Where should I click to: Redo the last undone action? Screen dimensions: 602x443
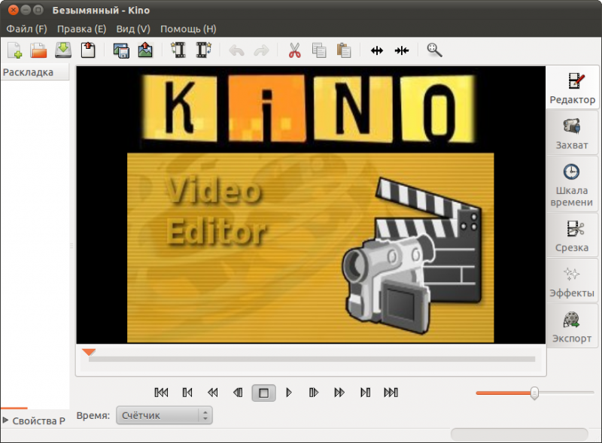[261, 50]
